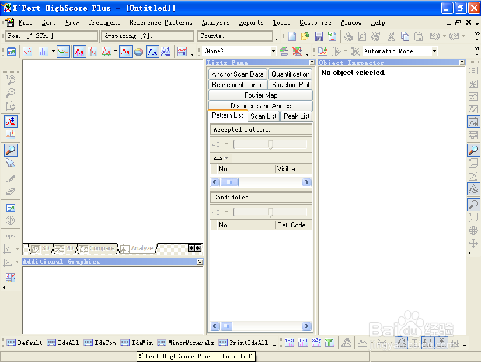Image resolution: width=481 pixels, height=362 pixels.
Task: Click the PrintIdeAll layout button
Action: point(243,343)
